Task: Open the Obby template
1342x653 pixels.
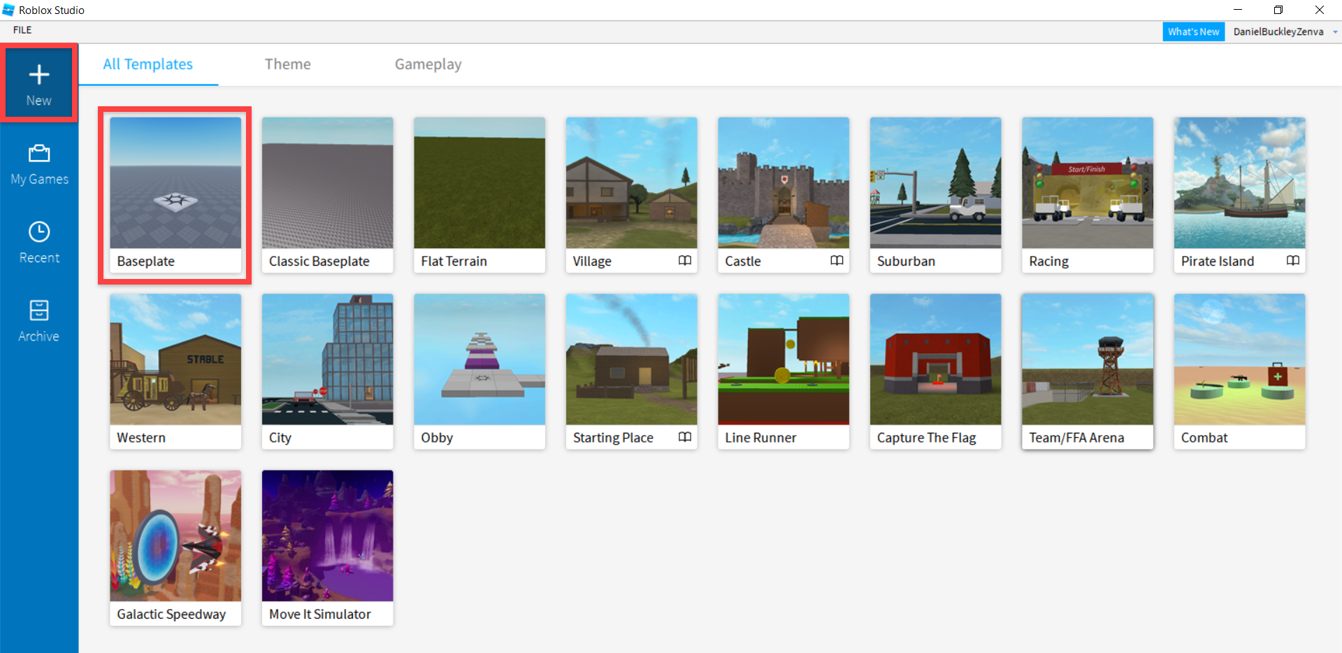Action: tap(479, 359)
